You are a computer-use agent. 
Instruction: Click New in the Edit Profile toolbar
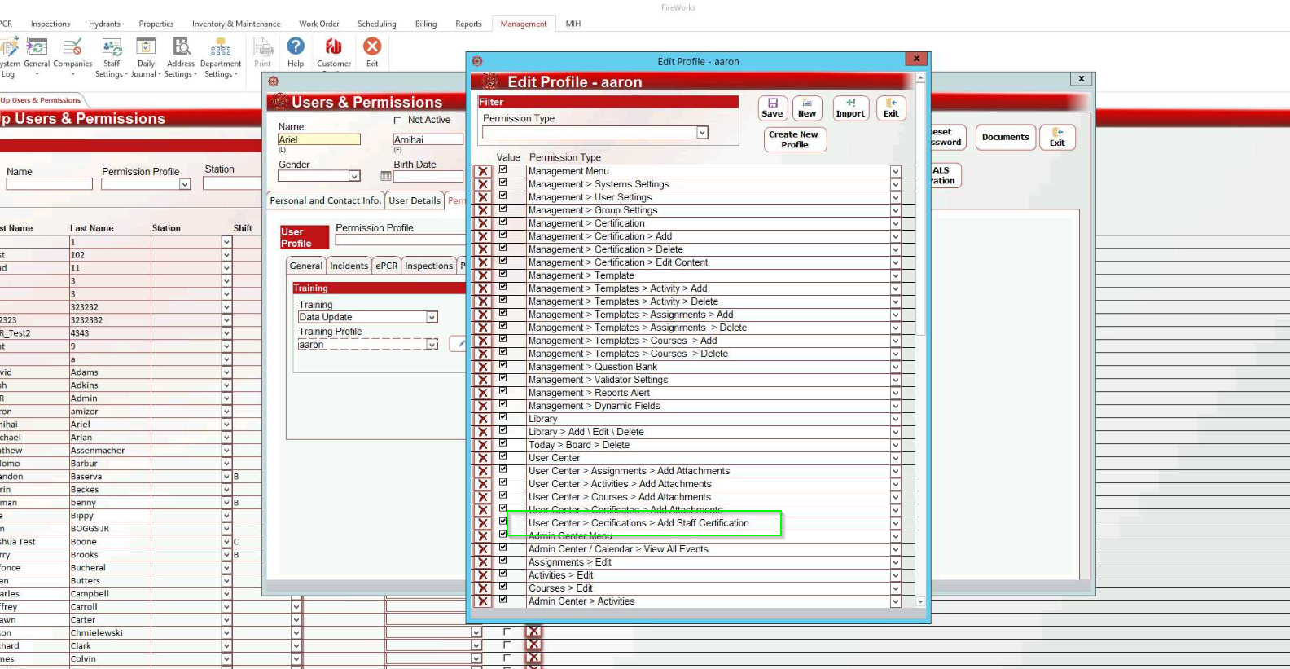(807, 108)
